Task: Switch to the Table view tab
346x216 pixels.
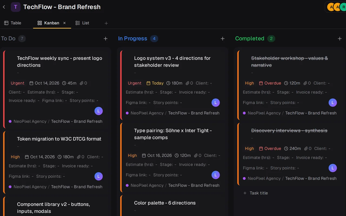Action: [x=13, y=23]
